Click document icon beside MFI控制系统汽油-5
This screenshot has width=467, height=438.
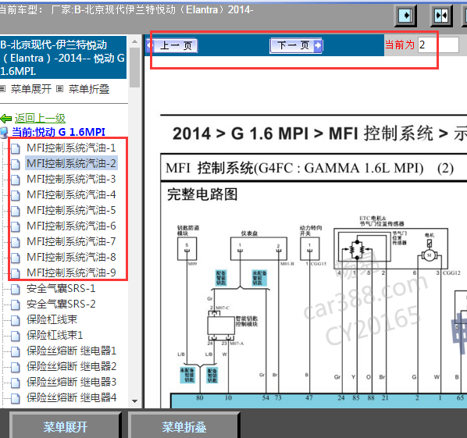coord(16,211)
